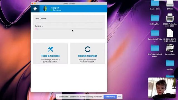Image resolution: width=178 pixels, height=100 pixels.
Task: Close the Garmin Express window
Action: click(32, 4)
